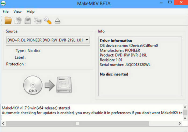
Task: Click the 'Manufacturer: PIONEER' line
Action: [x=120, y=50]
